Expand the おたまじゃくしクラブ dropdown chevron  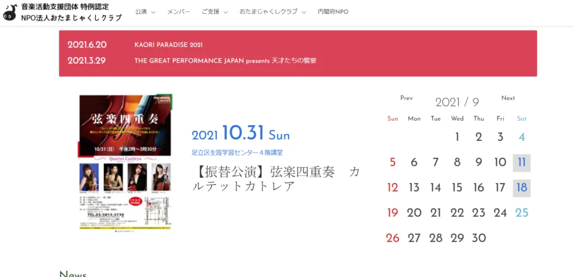point(304,12)
